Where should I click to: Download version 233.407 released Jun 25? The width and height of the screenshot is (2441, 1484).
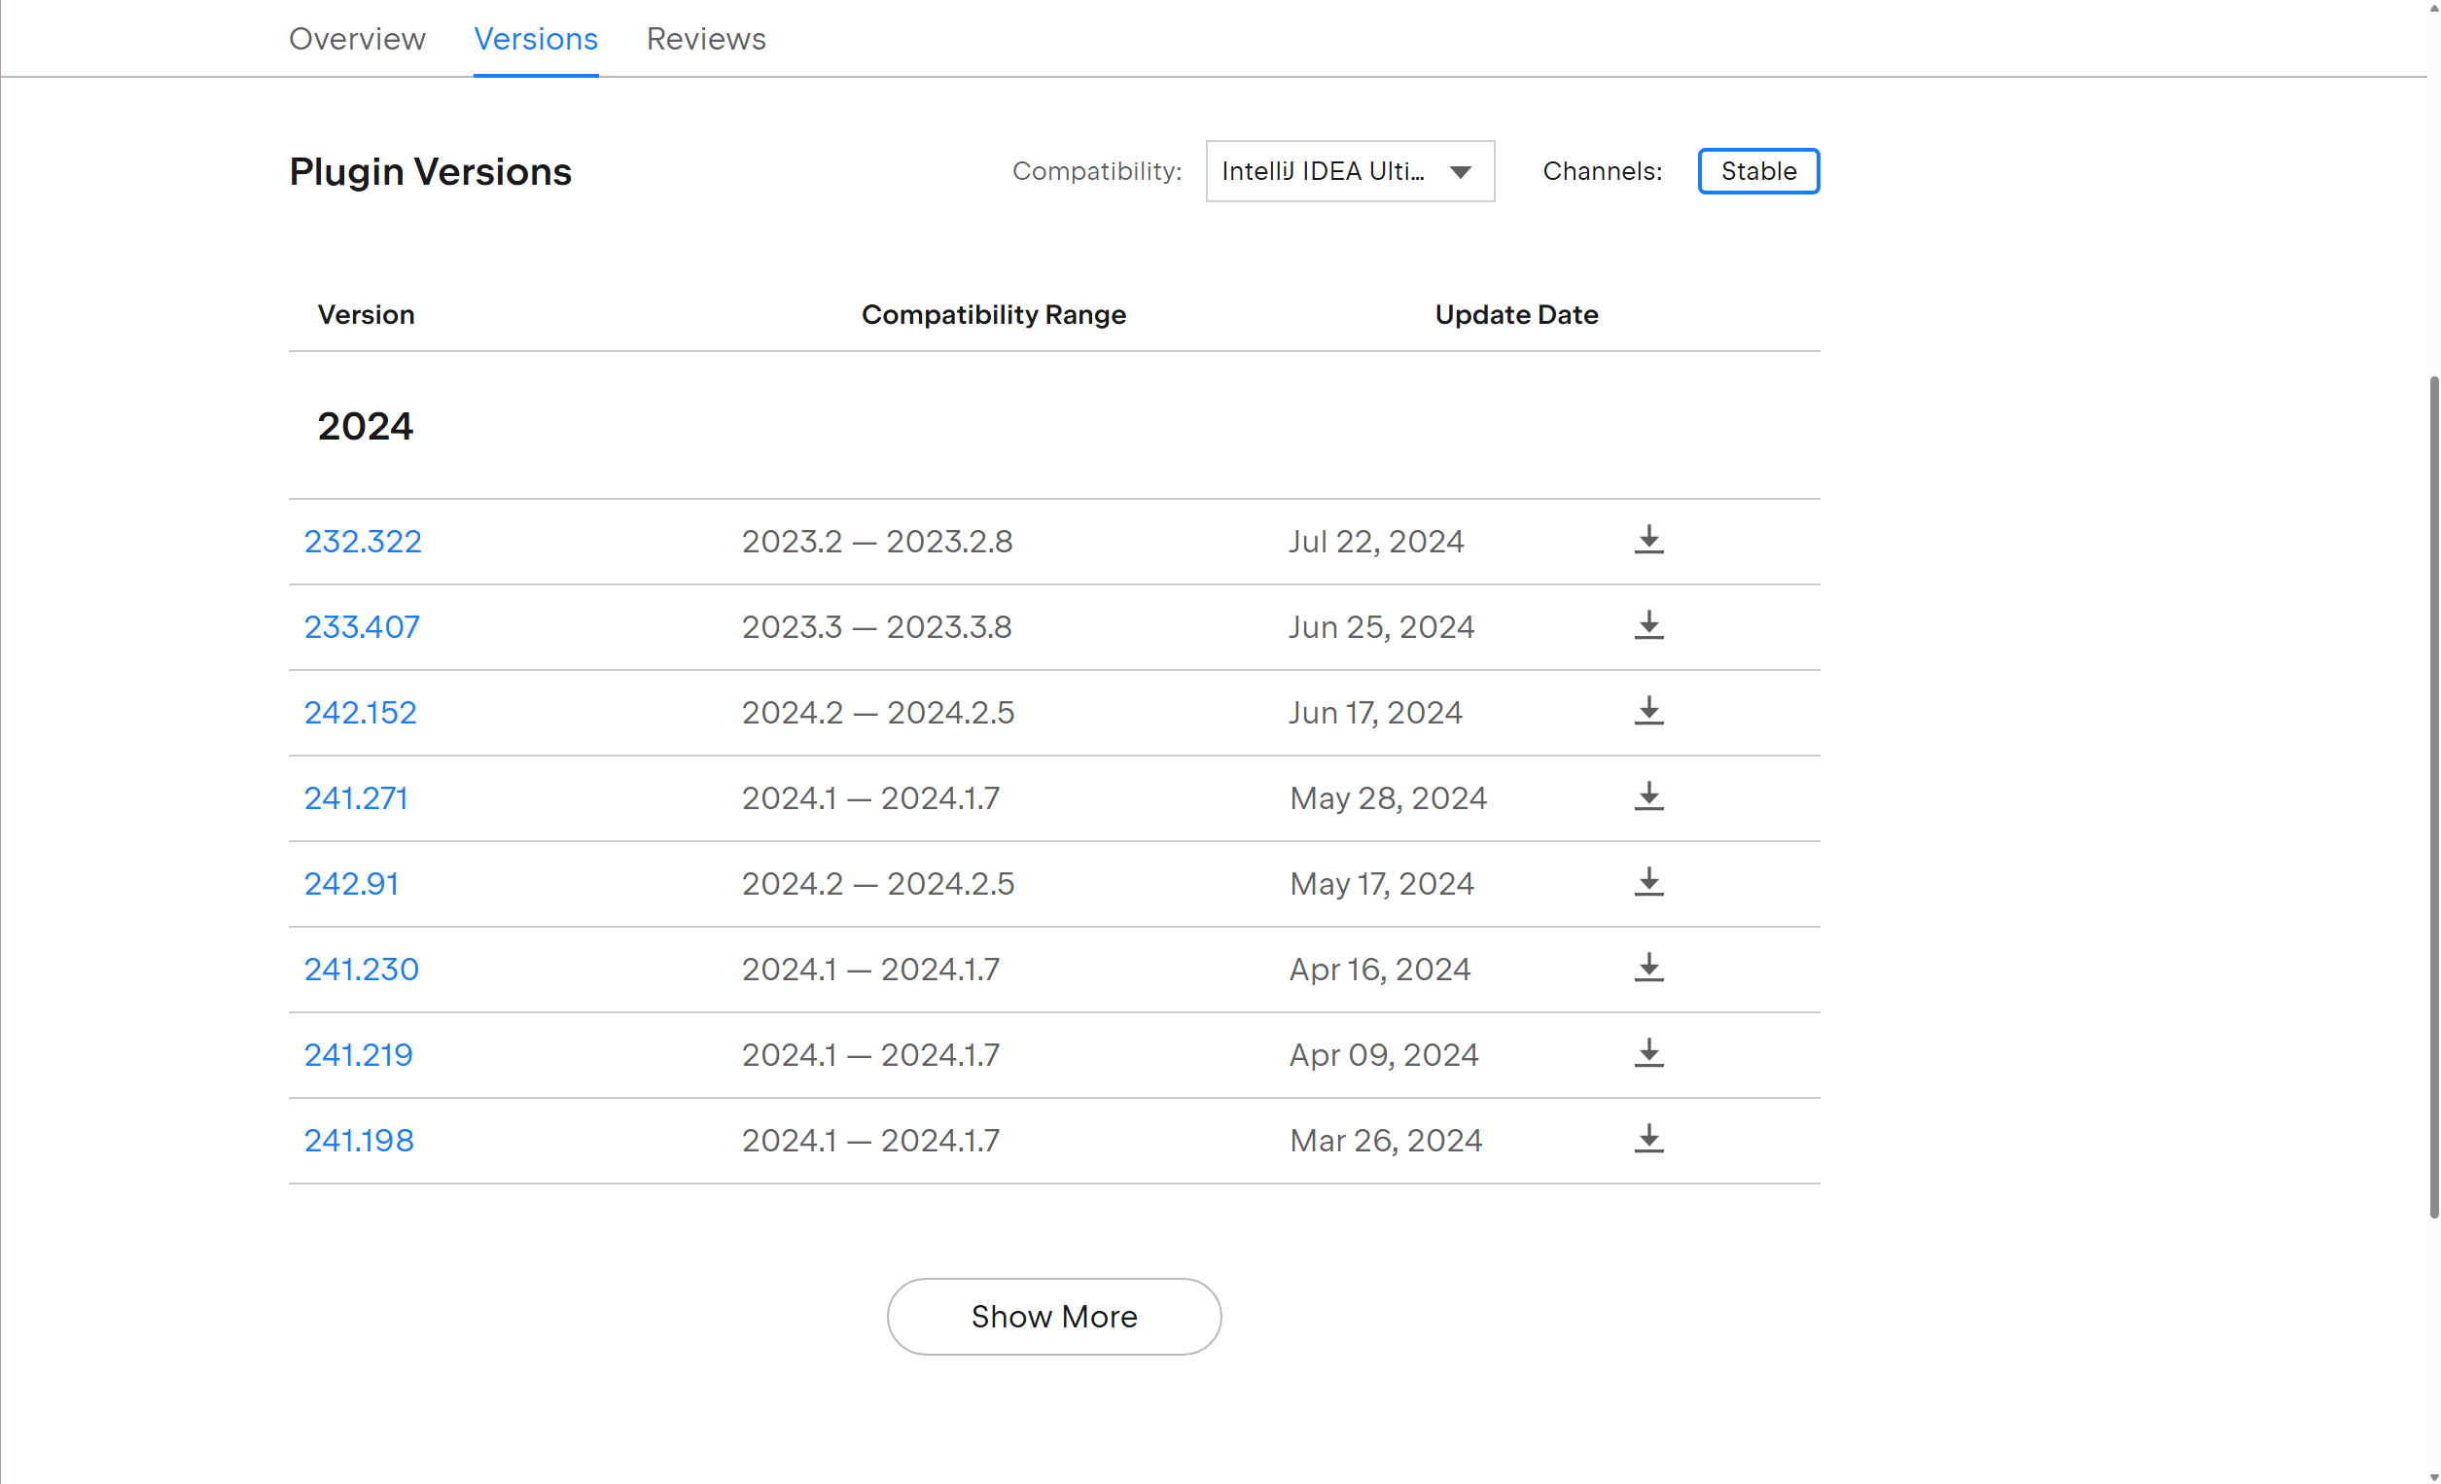[x=1648, y=625]
